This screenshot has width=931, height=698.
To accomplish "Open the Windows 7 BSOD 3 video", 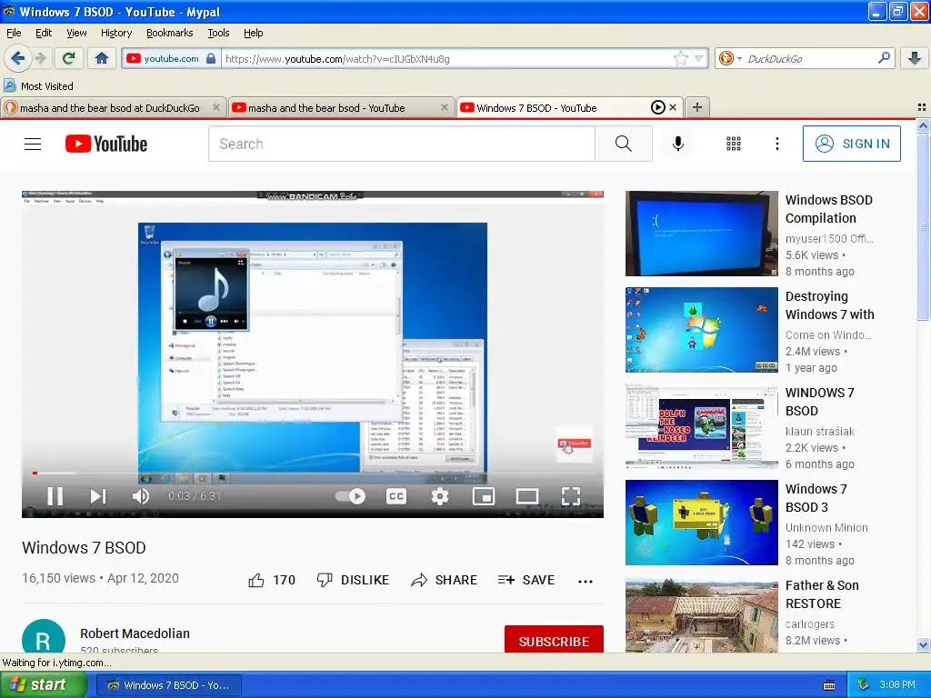I will [701, 523].
